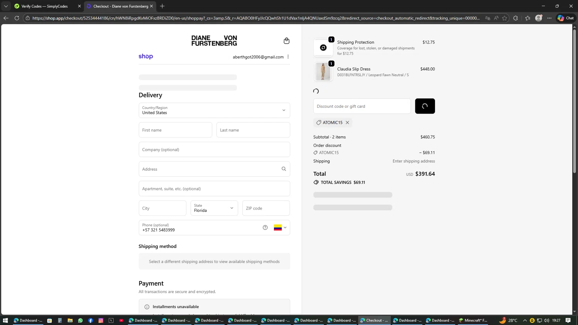Expand the Country/Region dropdown
578x325 pixels.
tap(214, 110)
